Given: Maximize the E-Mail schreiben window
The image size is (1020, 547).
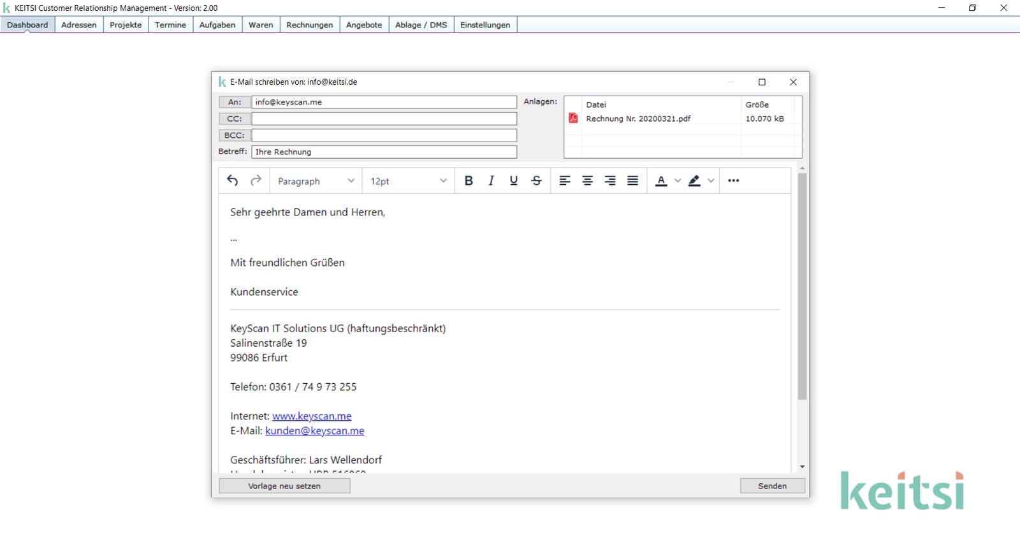Looking at the screenshot, I should tap(762, 82).
